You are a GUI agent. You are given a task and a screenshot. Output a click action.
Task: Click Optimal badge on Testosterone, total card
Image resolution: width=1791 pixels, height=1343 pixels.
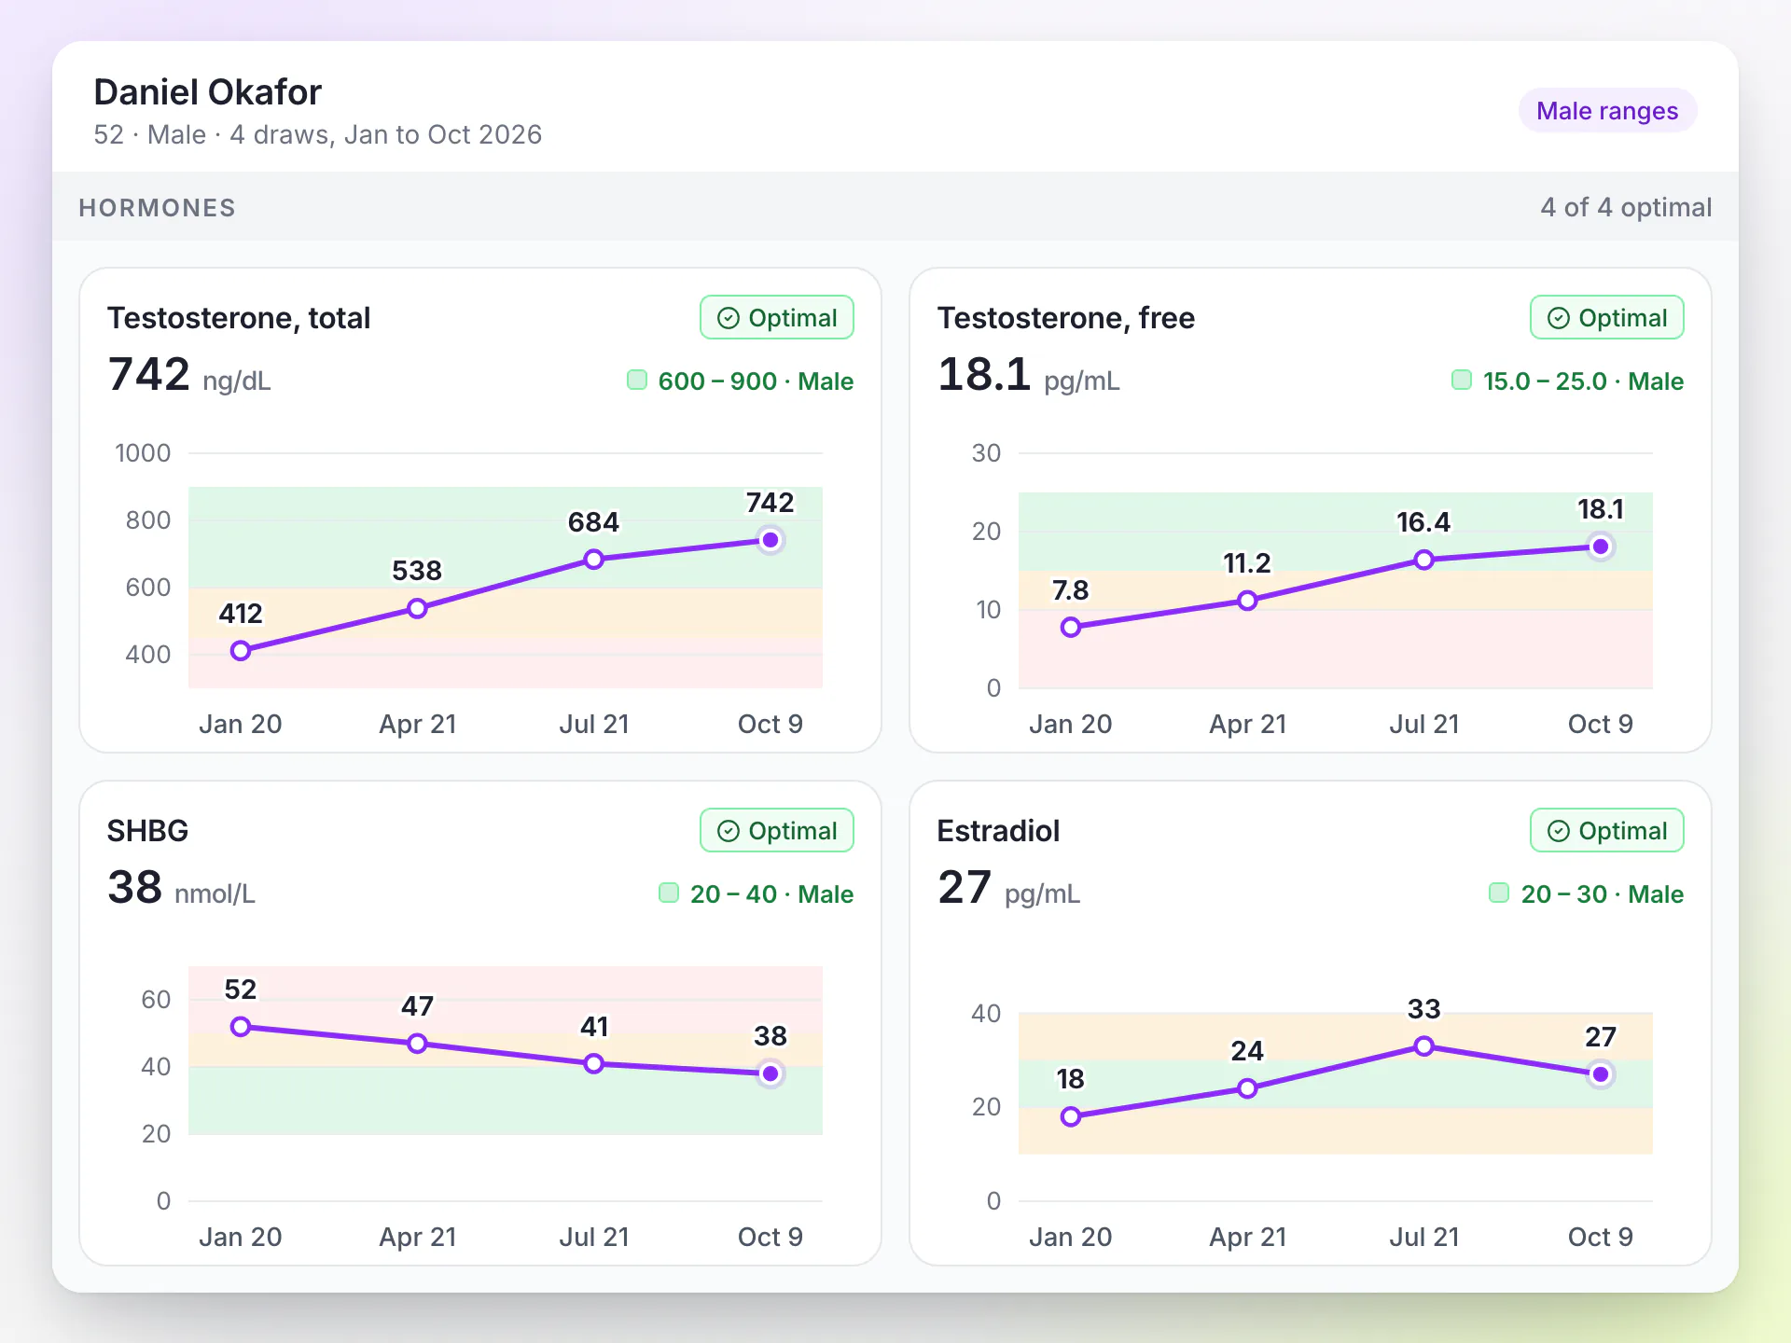(x=777, y=318)
